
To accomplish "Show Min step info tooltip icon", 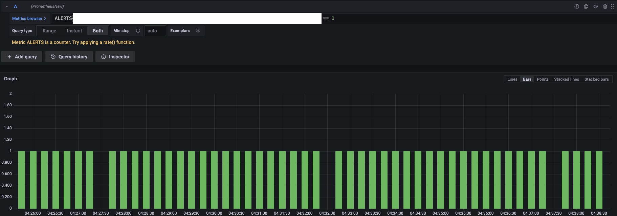I will click(138, 31).
